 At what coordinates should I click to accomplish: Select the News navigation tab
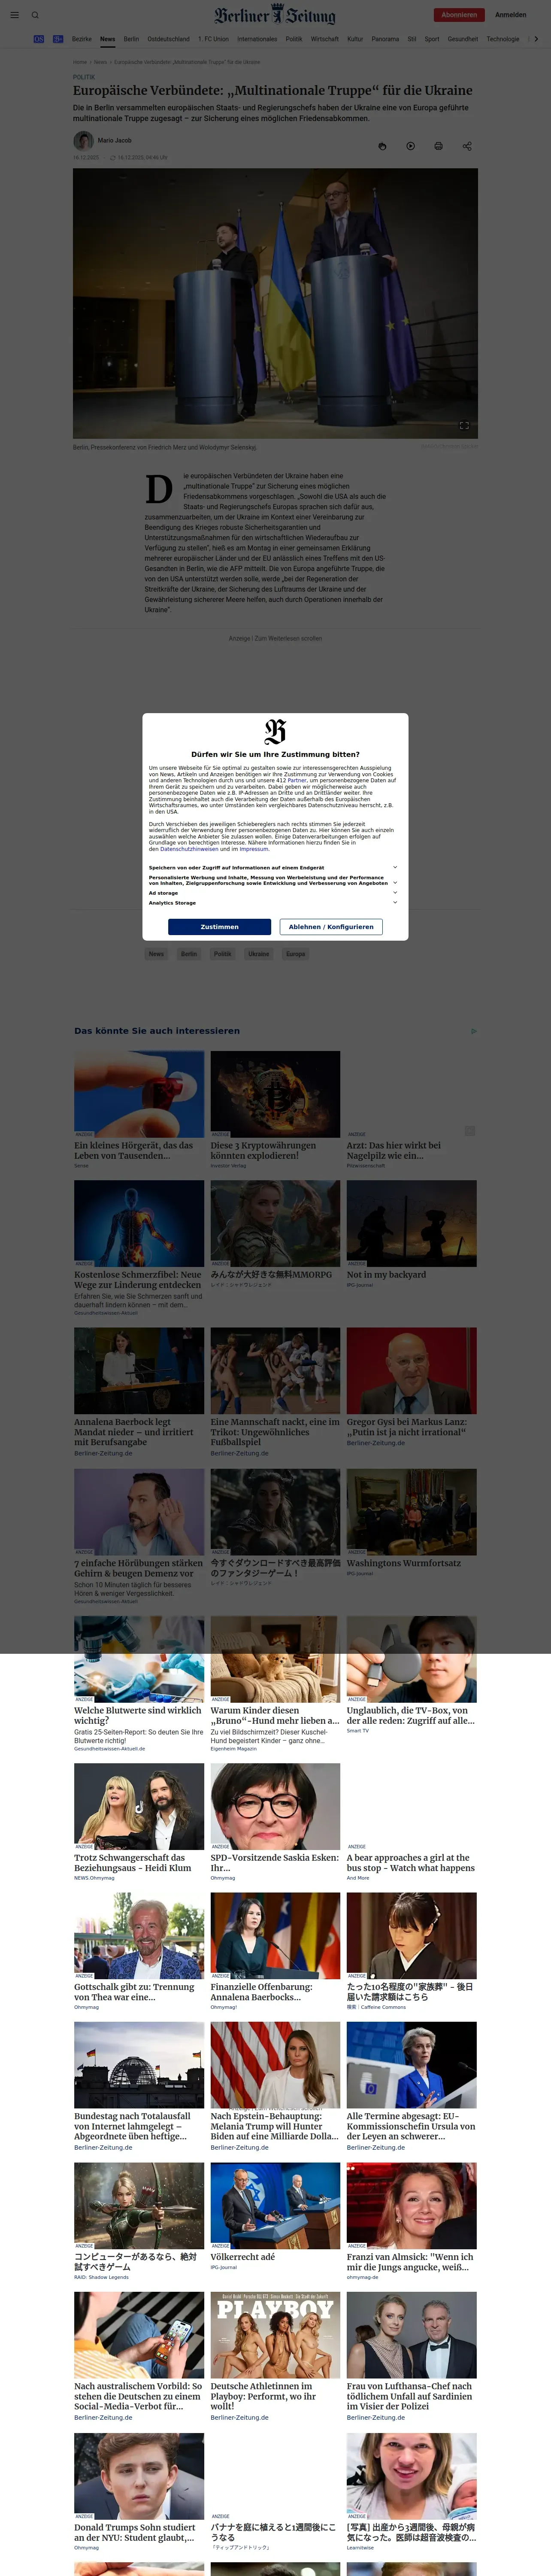tap(107, 39)
